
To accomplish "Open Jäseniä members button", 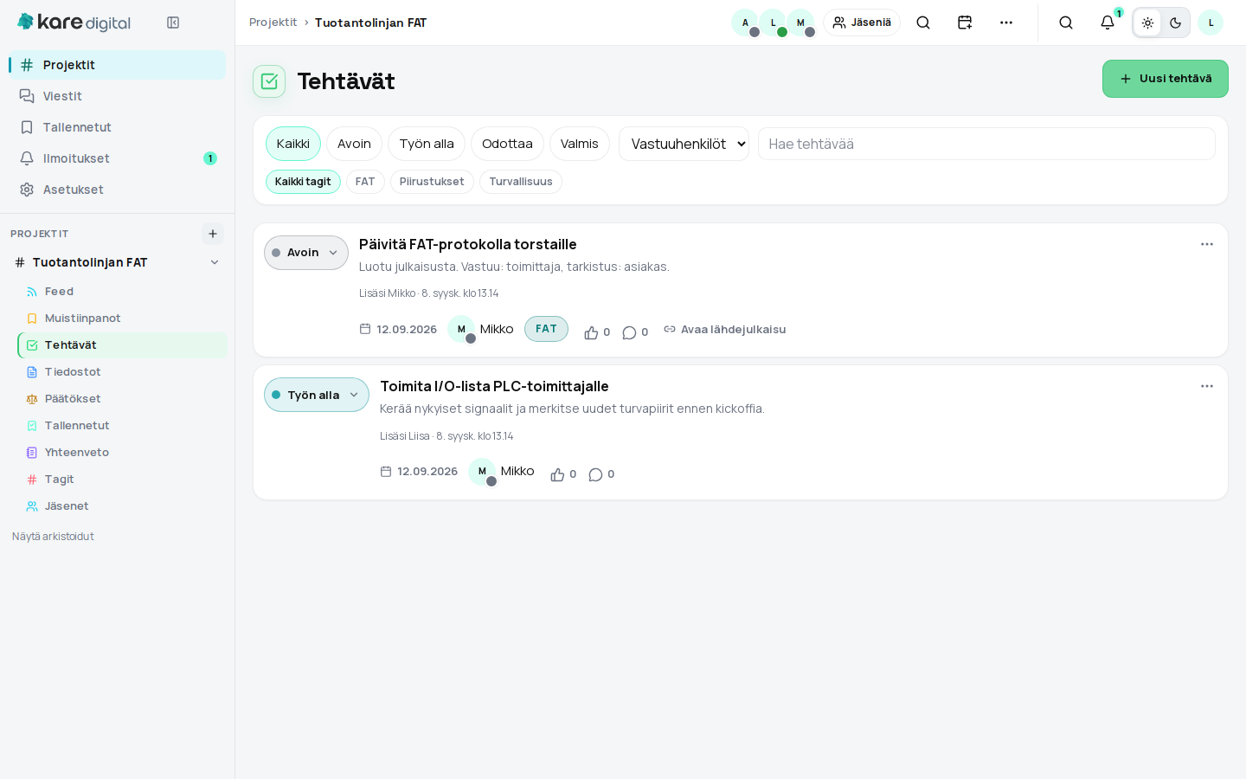I will click(x=862, y=23).
